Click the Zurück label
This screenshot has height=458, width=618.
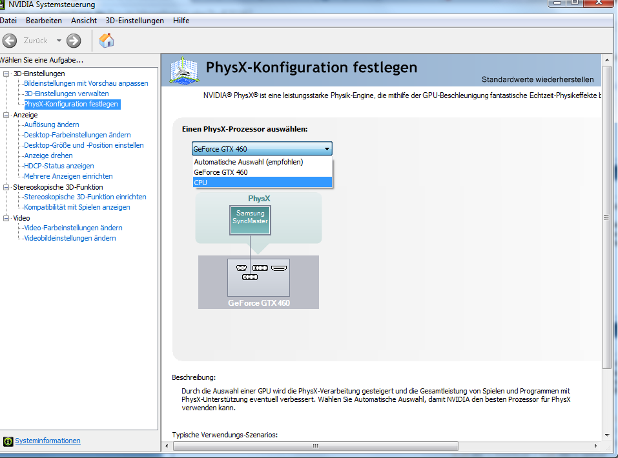pos(36,41)
